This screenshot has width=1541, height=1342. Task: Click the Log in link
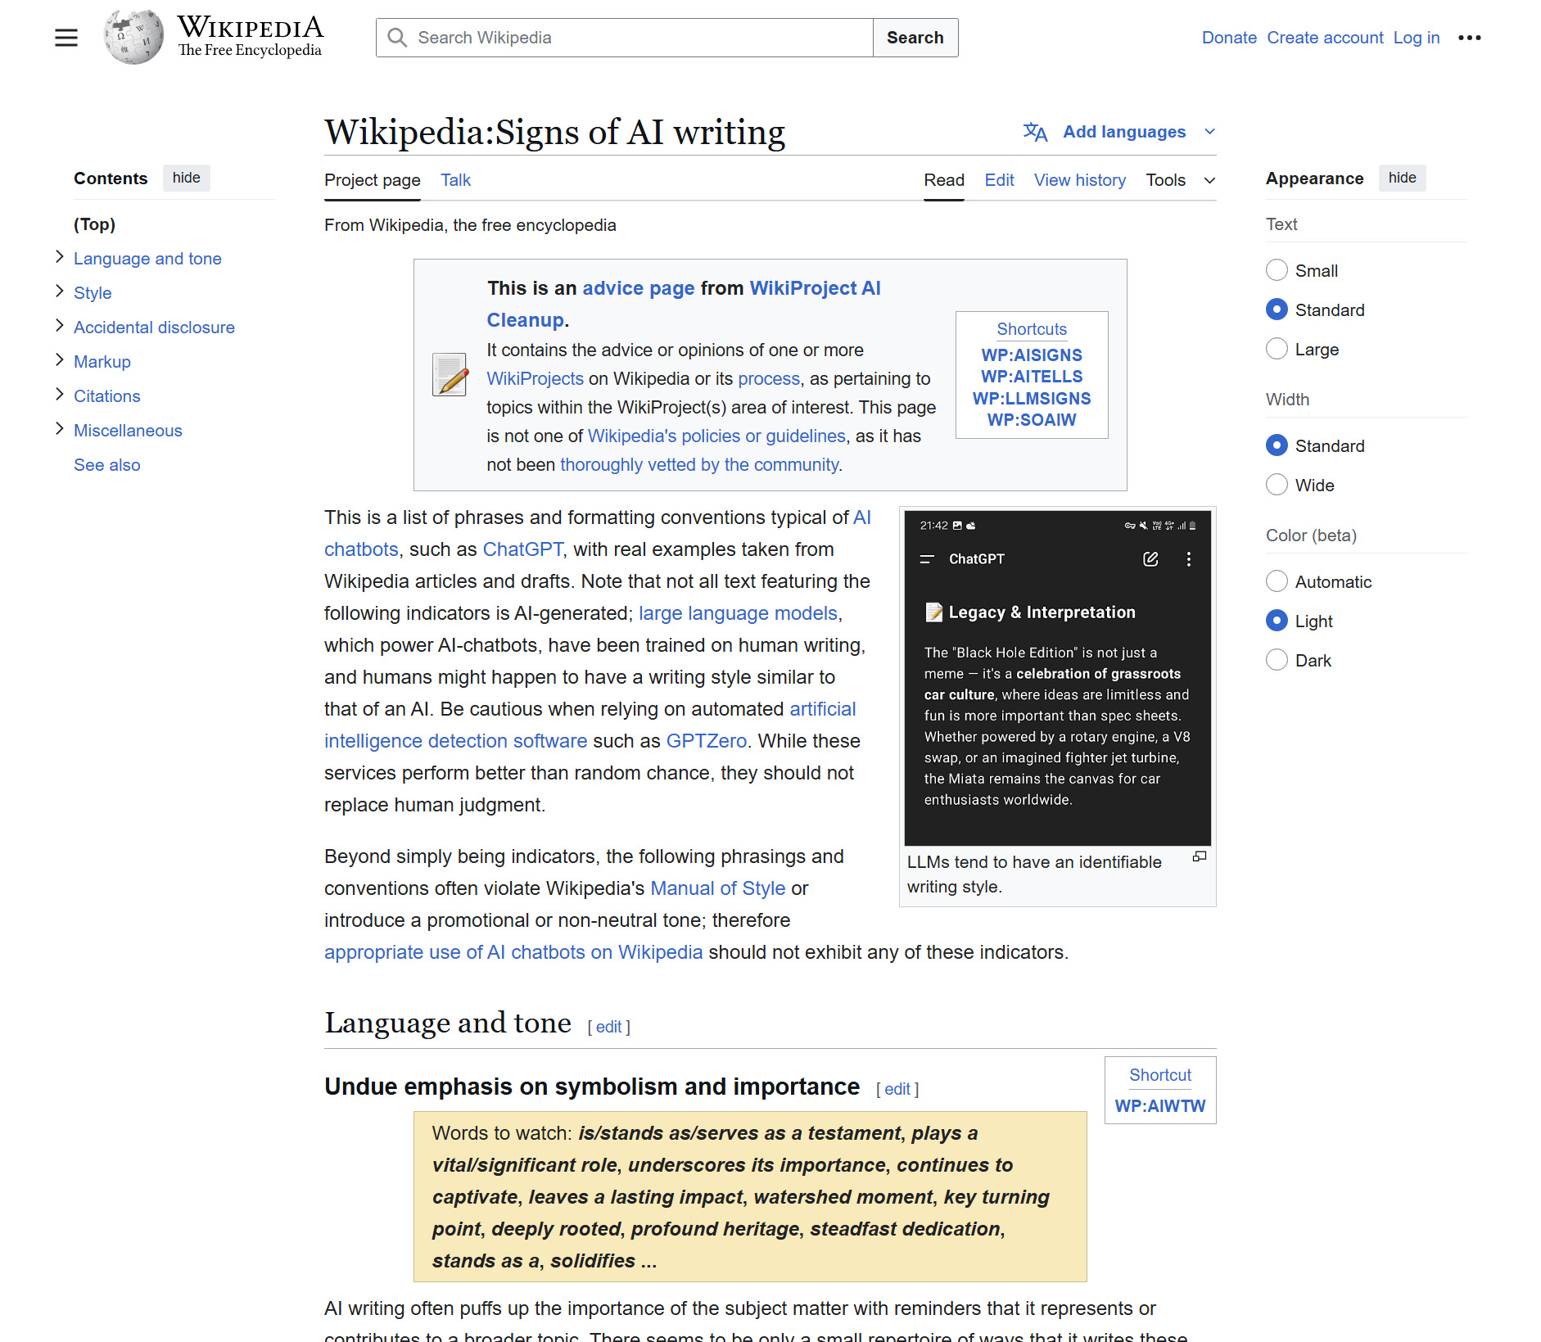click(1417, 38)
